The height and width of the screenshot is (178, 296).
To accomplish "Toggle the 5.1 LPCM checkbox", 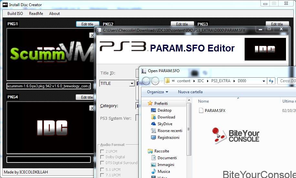I will point(102,170).
